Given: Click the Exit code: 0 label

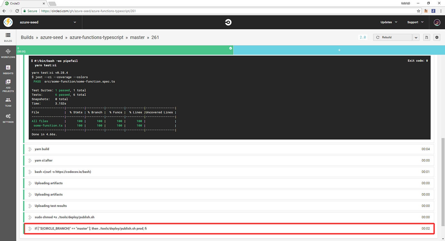Looking at the screenshot, I should (x=418, y=61).
